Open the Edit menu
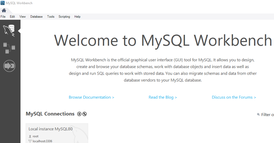Screen dimensions: 274x143 [x=12, y=17]
